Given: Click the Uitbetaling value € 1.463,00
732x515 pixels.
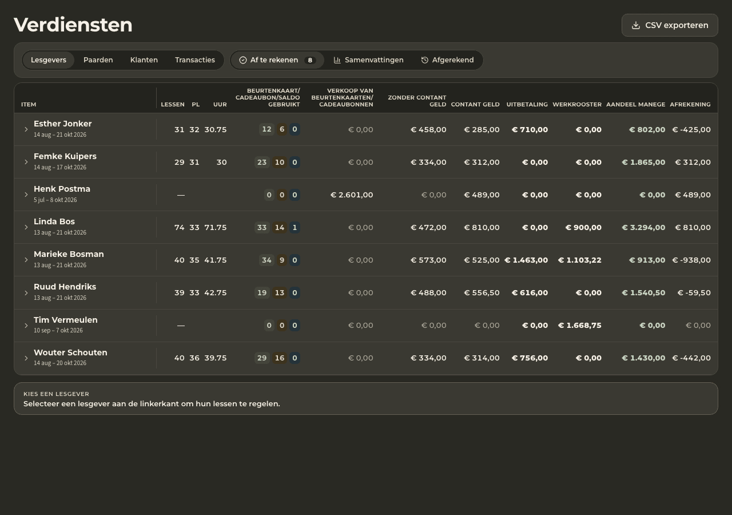Looking at the screenshot, I should (x=526, y=260).
